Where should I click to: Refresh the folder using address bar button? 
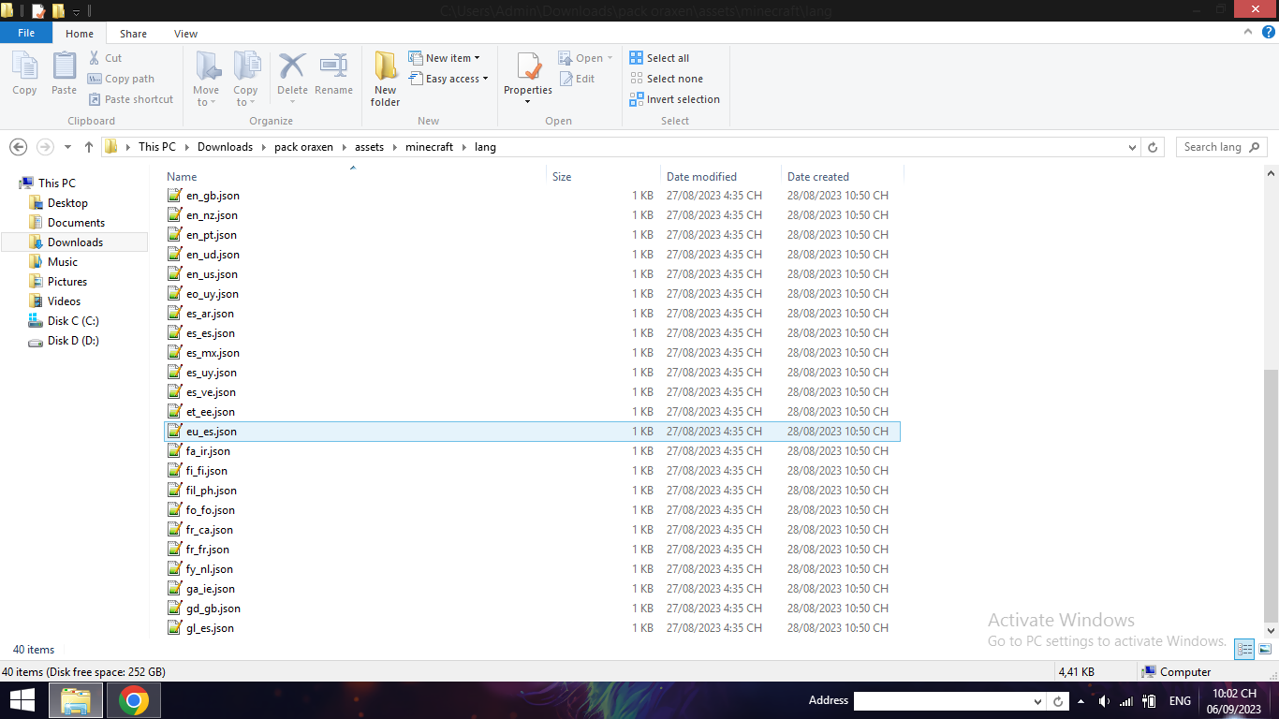(1153, 147)
